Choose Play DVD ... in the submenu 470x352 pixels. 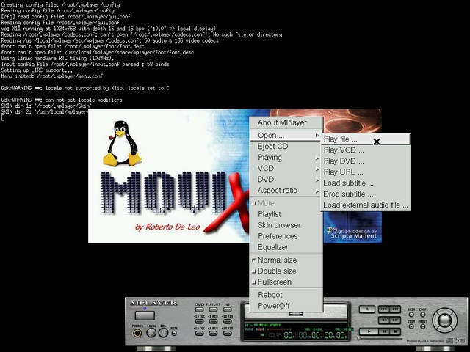pyautogui.click(x=366, y=161)
